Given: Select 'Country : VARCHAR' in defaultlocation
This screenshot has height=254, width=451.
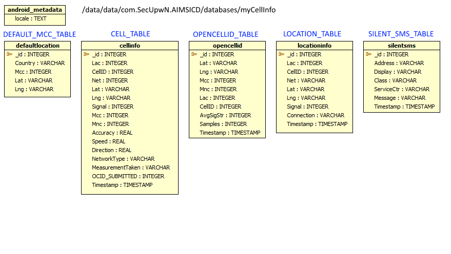Looking at the screenshot, I should click(x=40, y=63).
